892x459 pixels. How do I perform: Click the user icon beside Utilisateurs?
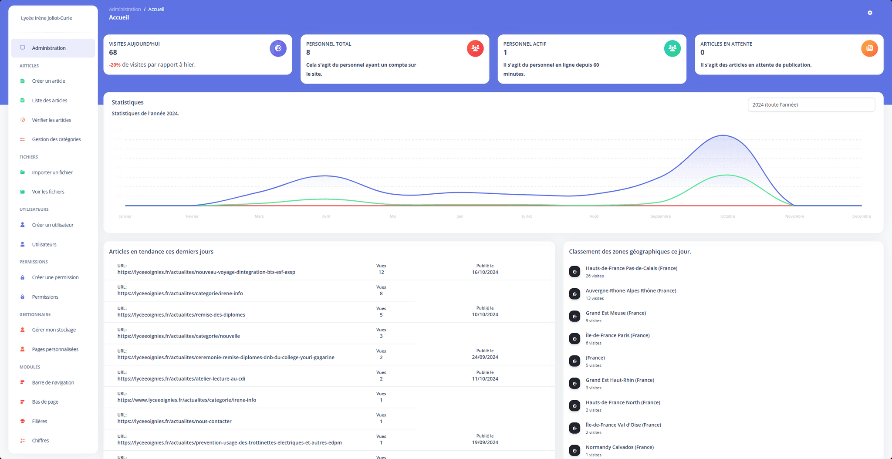click(x=23, y=244)
